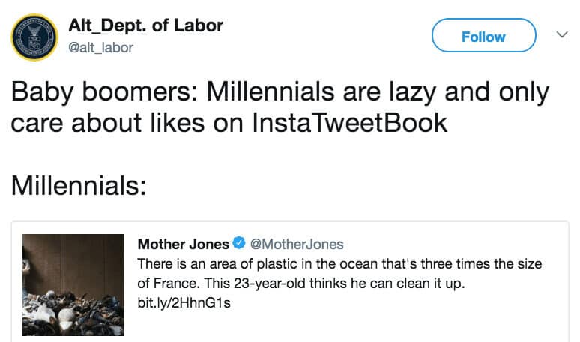Click the Mother Jones account name
This screenshot has width=580, height=342.
click(x=183, y=244)
